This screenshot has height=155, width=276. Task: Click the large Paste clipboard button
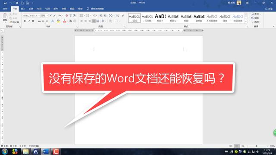tap(5, 18)
